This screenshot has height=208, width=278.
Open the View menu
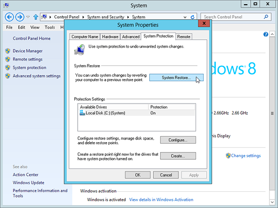[35, 27]
